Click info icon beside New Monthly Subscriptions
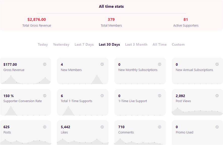 (160, 64)
